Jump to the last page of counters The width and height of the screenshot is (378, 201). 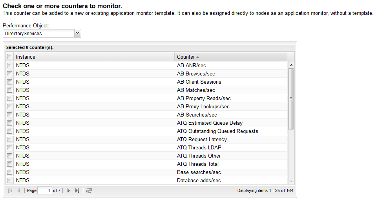point(77,190)
